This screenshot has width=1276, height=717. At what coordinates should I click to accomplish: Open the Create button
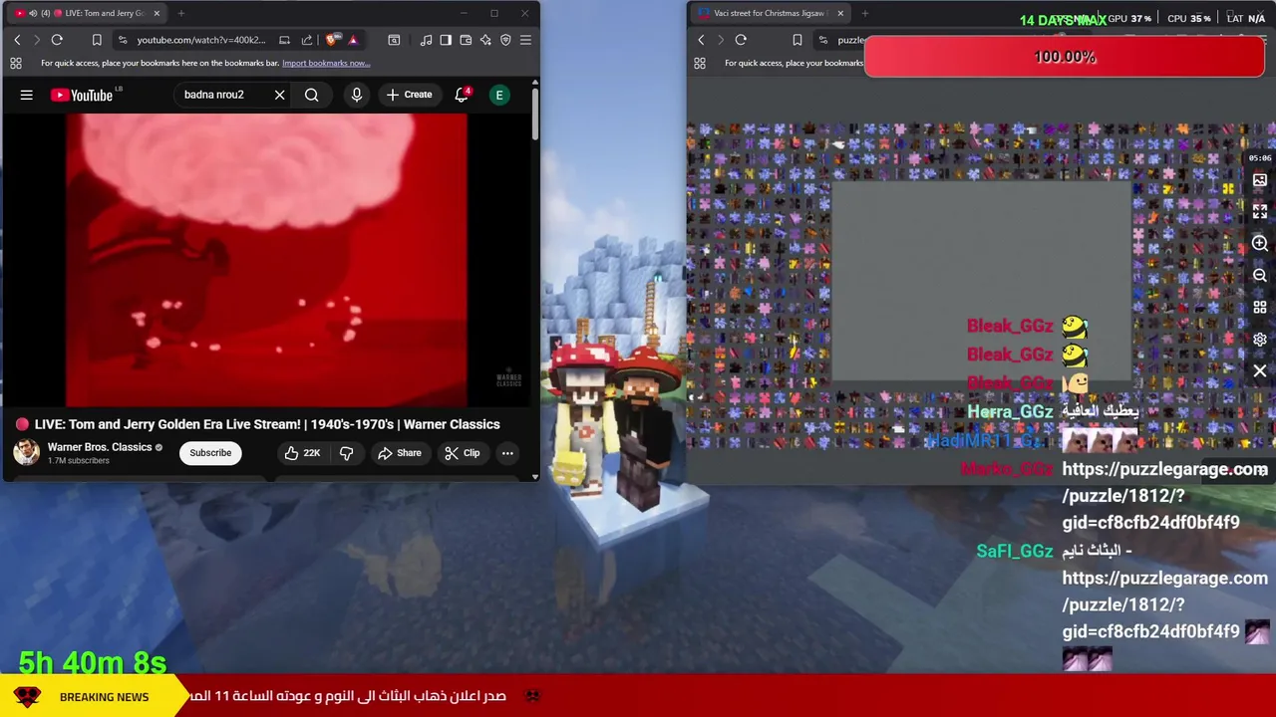pos(410,95)
